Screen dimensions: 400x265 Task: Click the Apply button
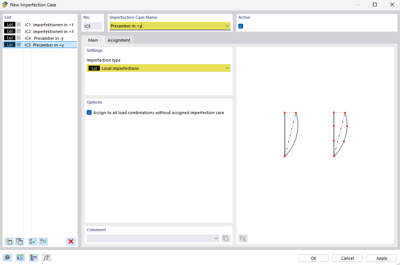pos(382,258)
